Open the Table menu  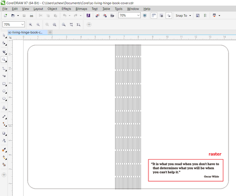pos(106,9)
